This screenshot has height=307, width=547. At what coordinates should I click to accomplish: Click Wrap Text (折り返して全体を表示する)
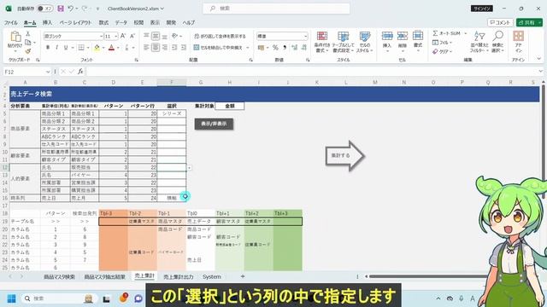click(220, 36)
